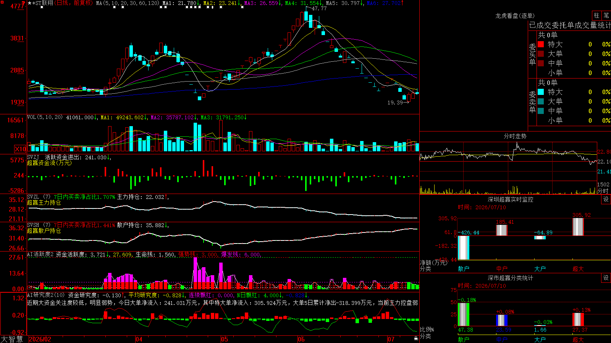Screen dimensions: 611x343
Task: Click the 委买单 section label
Action: point(532,54)
